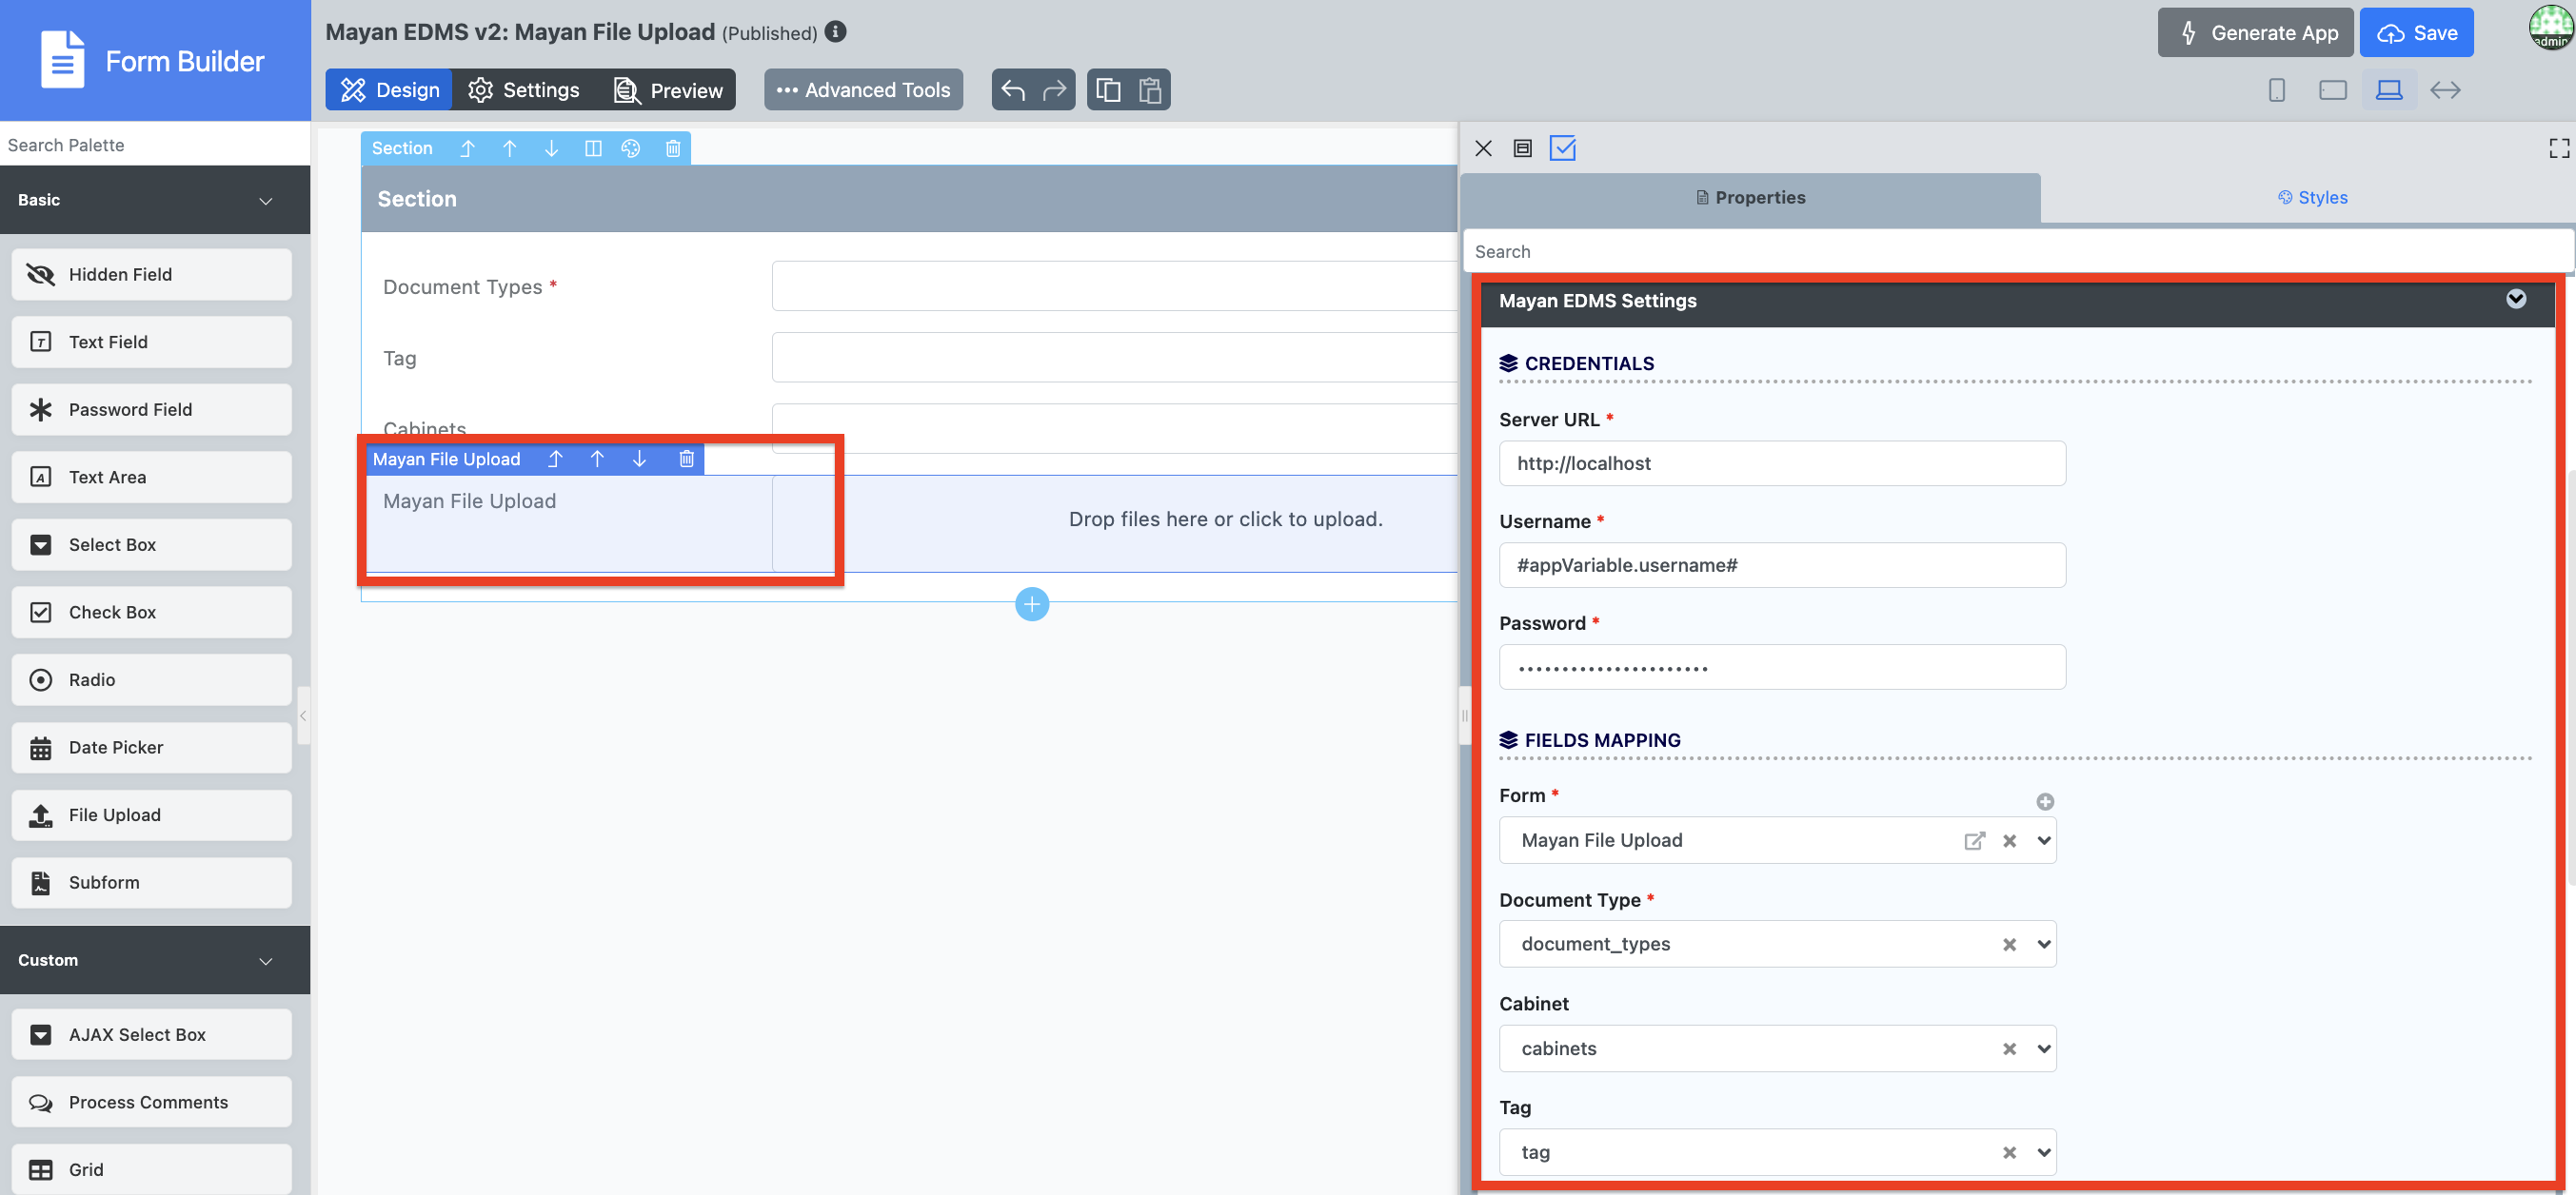Viewport: 2576px width, 1195px height.
Task: Select Subform palette item
Action: pyautogui.click(x=152, y=883)
